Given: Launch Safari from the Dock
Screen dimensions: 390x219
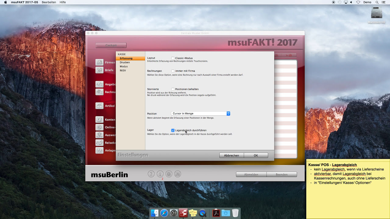Looking at the screenshot, I should 164,213.
